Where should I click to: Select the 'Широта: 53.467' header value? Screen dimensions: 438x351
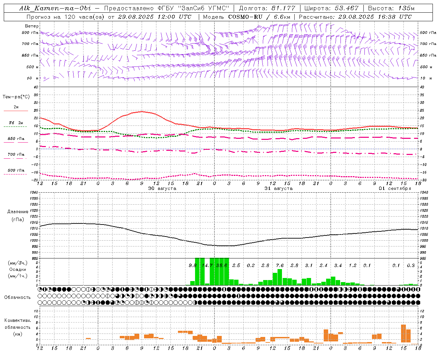(331, 8)
